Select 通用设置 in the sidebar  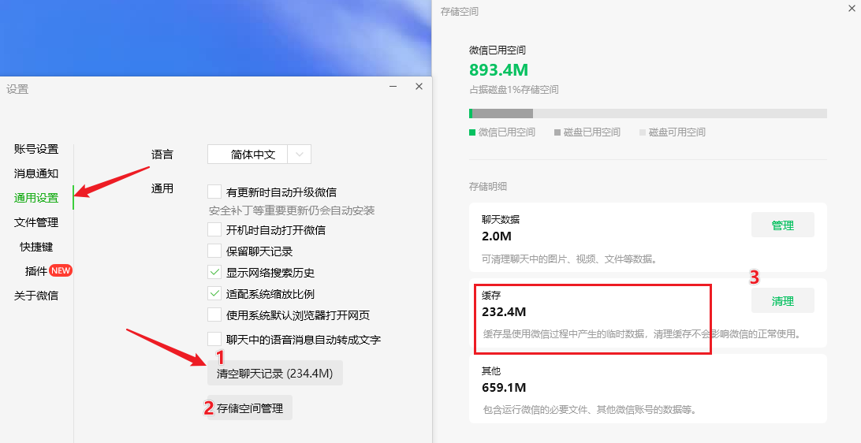(36, 198)
